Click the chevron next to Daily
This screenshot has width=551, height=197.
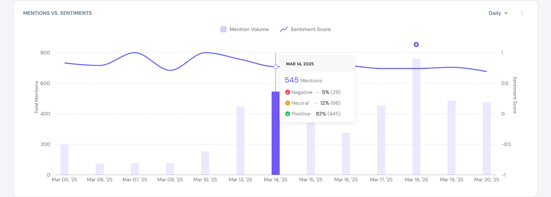pos(506,13)
